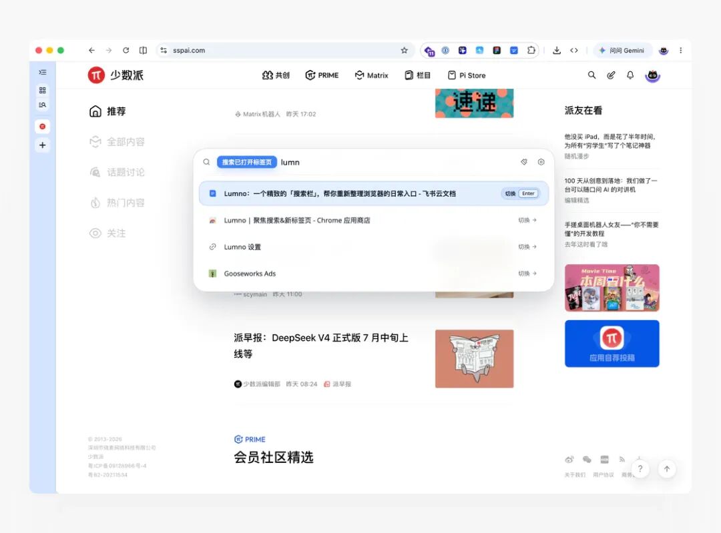Open the PRIME navigation item
The width and height of the screenshot is (721, 533).
(x=322, y=75)
